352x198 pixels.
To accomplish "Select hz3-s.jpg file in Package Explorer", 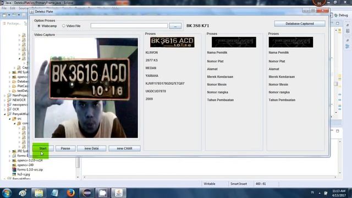I will pos(24,174).
